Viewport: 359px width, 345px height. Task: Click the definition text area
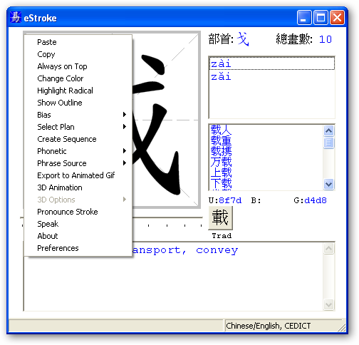[x=174, y=277]
